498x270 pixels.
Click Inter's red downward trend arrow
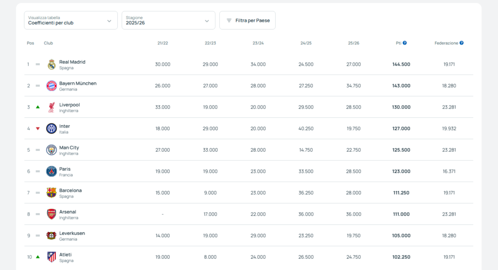click(38, 128)
